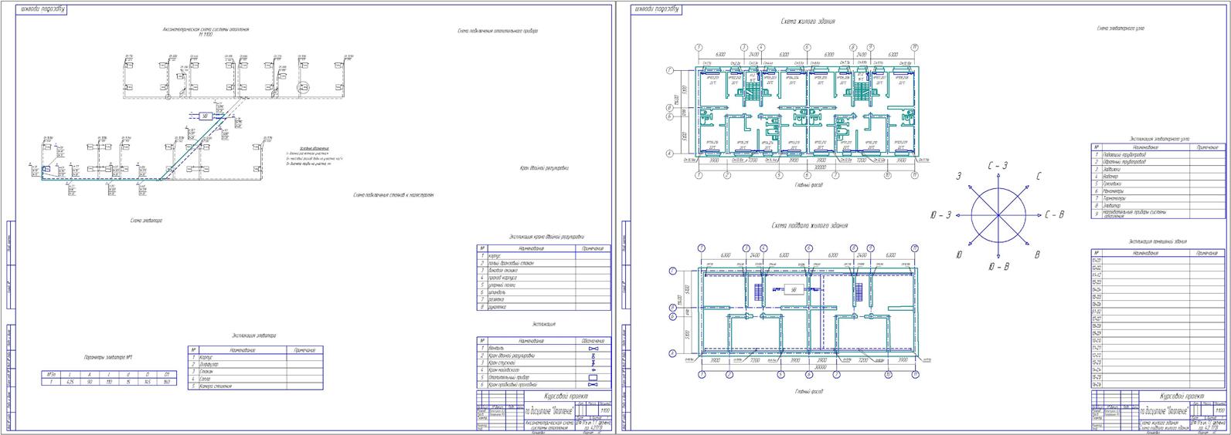Click the row "Термометры"
Viewport: 1231px width, 435px height.
[x=1159, y=197]
